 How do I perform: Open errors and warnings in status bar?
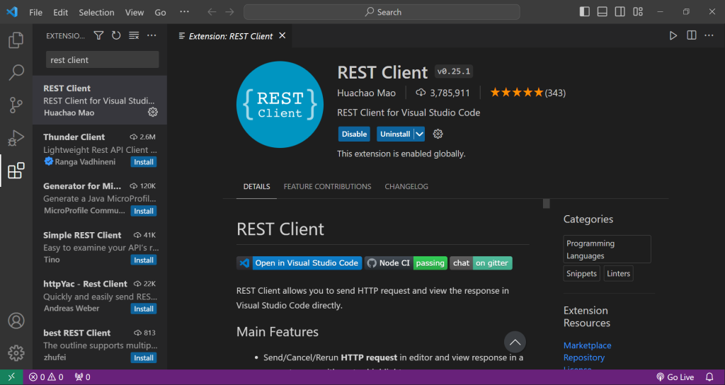point(46,377)
